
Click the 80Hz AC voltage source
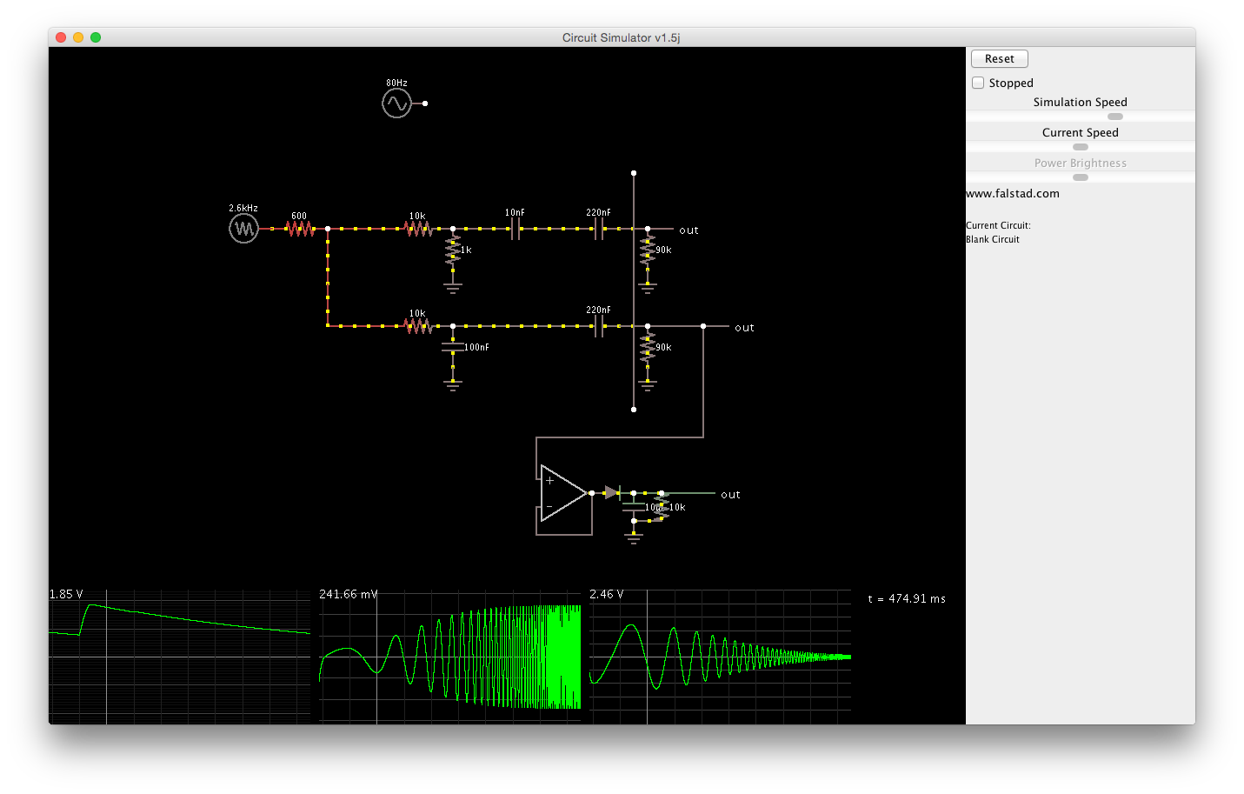click(x=396, y=103)
